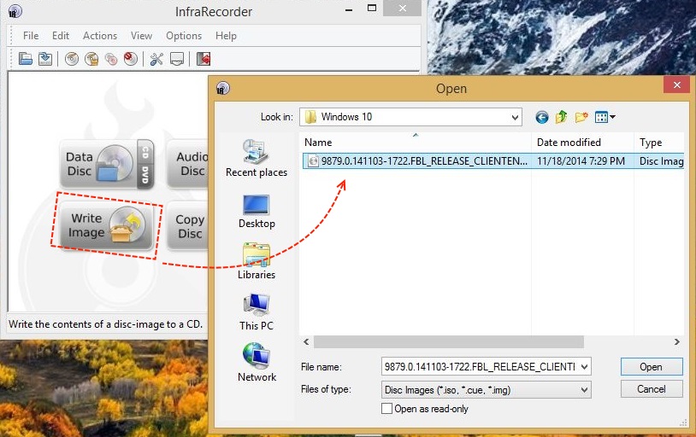Sort files by the Date modified column
Viewport: 696px width, 437px height.
[x=582, y=143]
